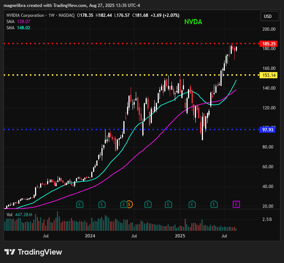The height and width of the screenshot is (263, 284).
Task: Click the Jul label after 2025
Action: pyautogui.click(x=224, y=236)
